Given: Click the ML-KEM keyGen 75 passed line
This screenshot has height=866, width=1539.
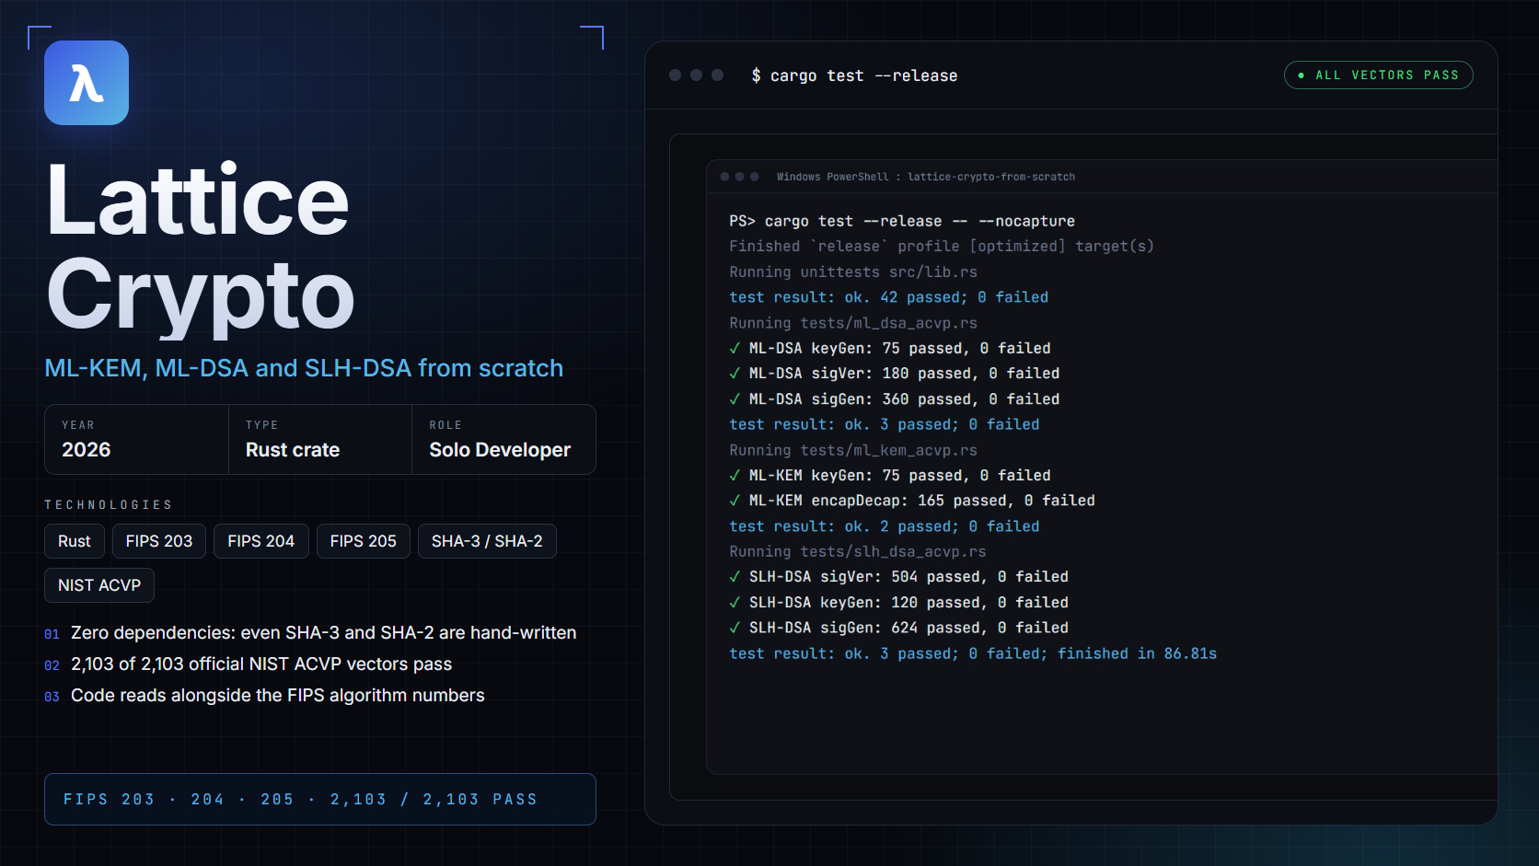Looking at the screenshot, I should (890, 476).
